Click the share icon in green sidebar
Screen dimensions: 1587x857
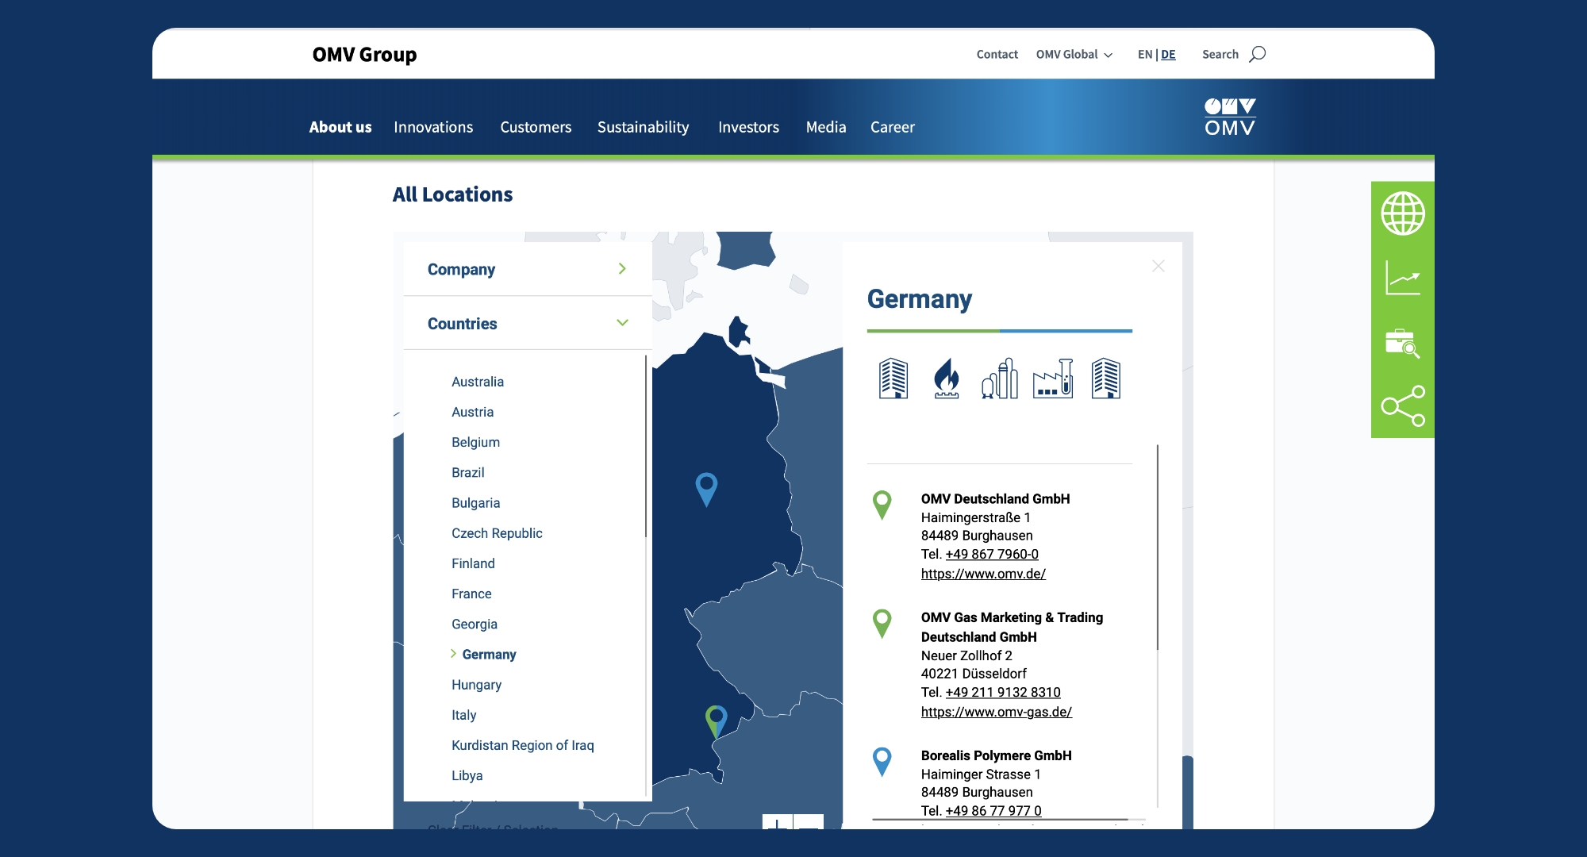point(1402,406)
